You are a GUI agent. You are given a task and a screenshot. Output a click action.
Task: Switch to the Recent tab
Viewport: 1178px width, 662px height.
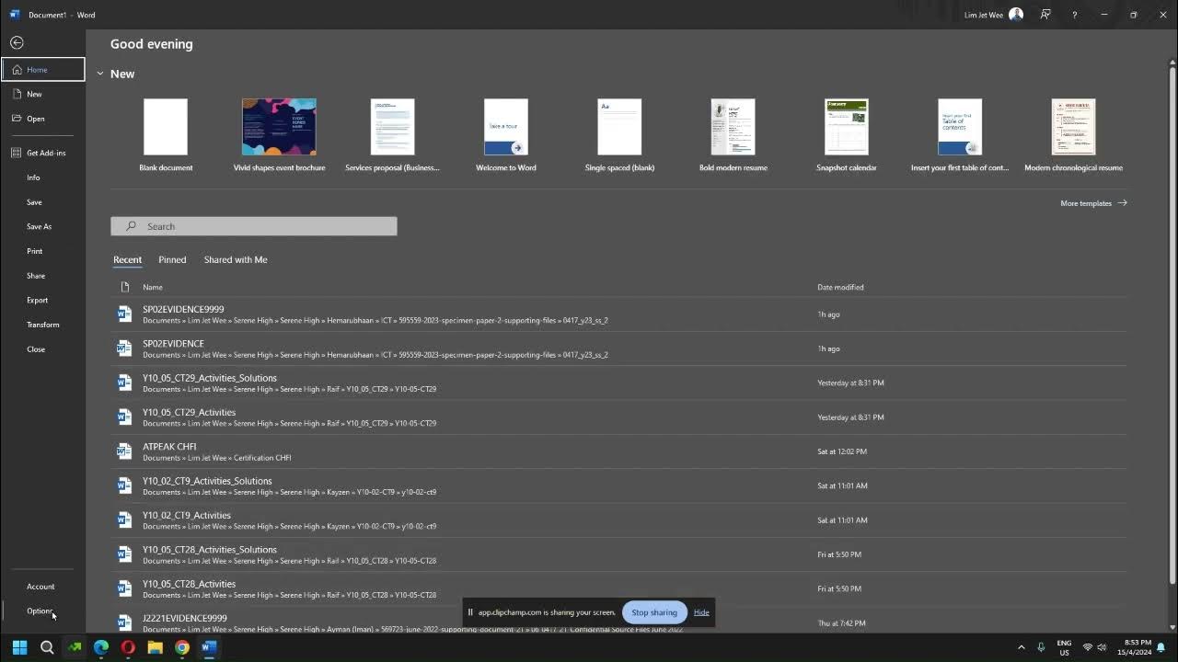click(x=127, y=260)
